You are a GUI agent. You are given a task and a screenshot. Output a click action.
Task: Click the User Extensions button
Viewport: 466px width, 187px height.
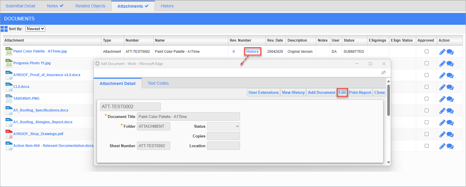pyautogui.click(x=263, y=92)
